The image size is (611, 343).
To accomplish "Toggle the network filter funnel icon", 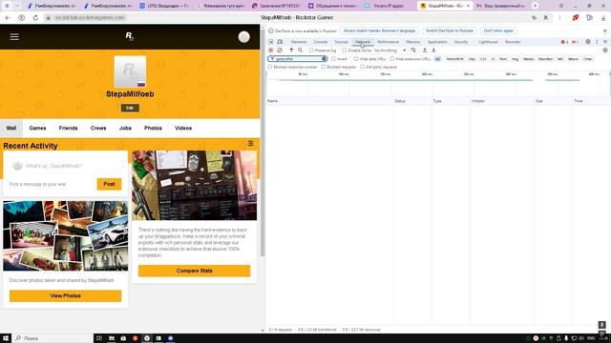I will tap(291, 50).
